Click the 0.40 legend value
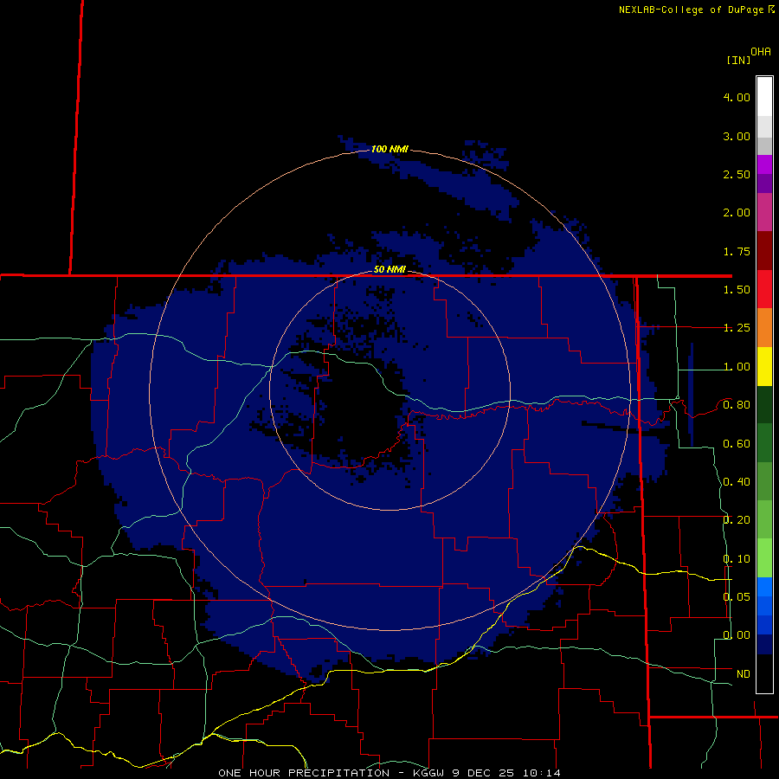The width and height of the screenshot is (779, 779). point(737,482)
